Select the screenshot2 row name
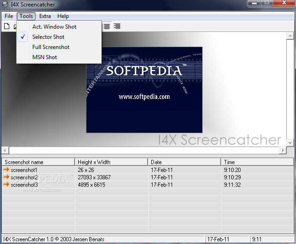Screen dimensions: 296x244 24,177
